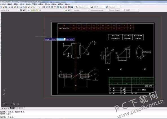The height and width of the screenshot is (119, 167).
Task: Open the 工具(T) menu
Action: 34,4
